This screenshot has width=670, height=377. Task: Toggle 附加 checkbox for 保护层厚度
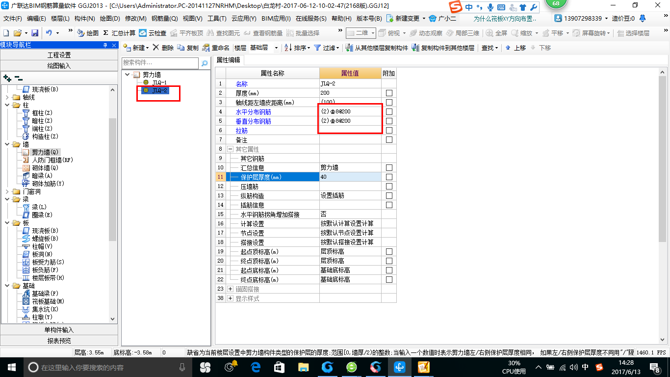click(389, 177)
